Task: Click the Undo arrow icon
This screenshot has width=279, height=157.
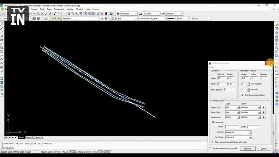Action: click(55, 14)
